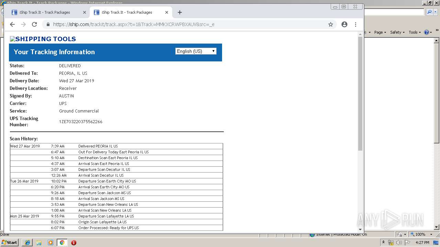440x247 pixels.
Task: Click the IE status bar security lock icon
Action: click(x=400, y=234)
